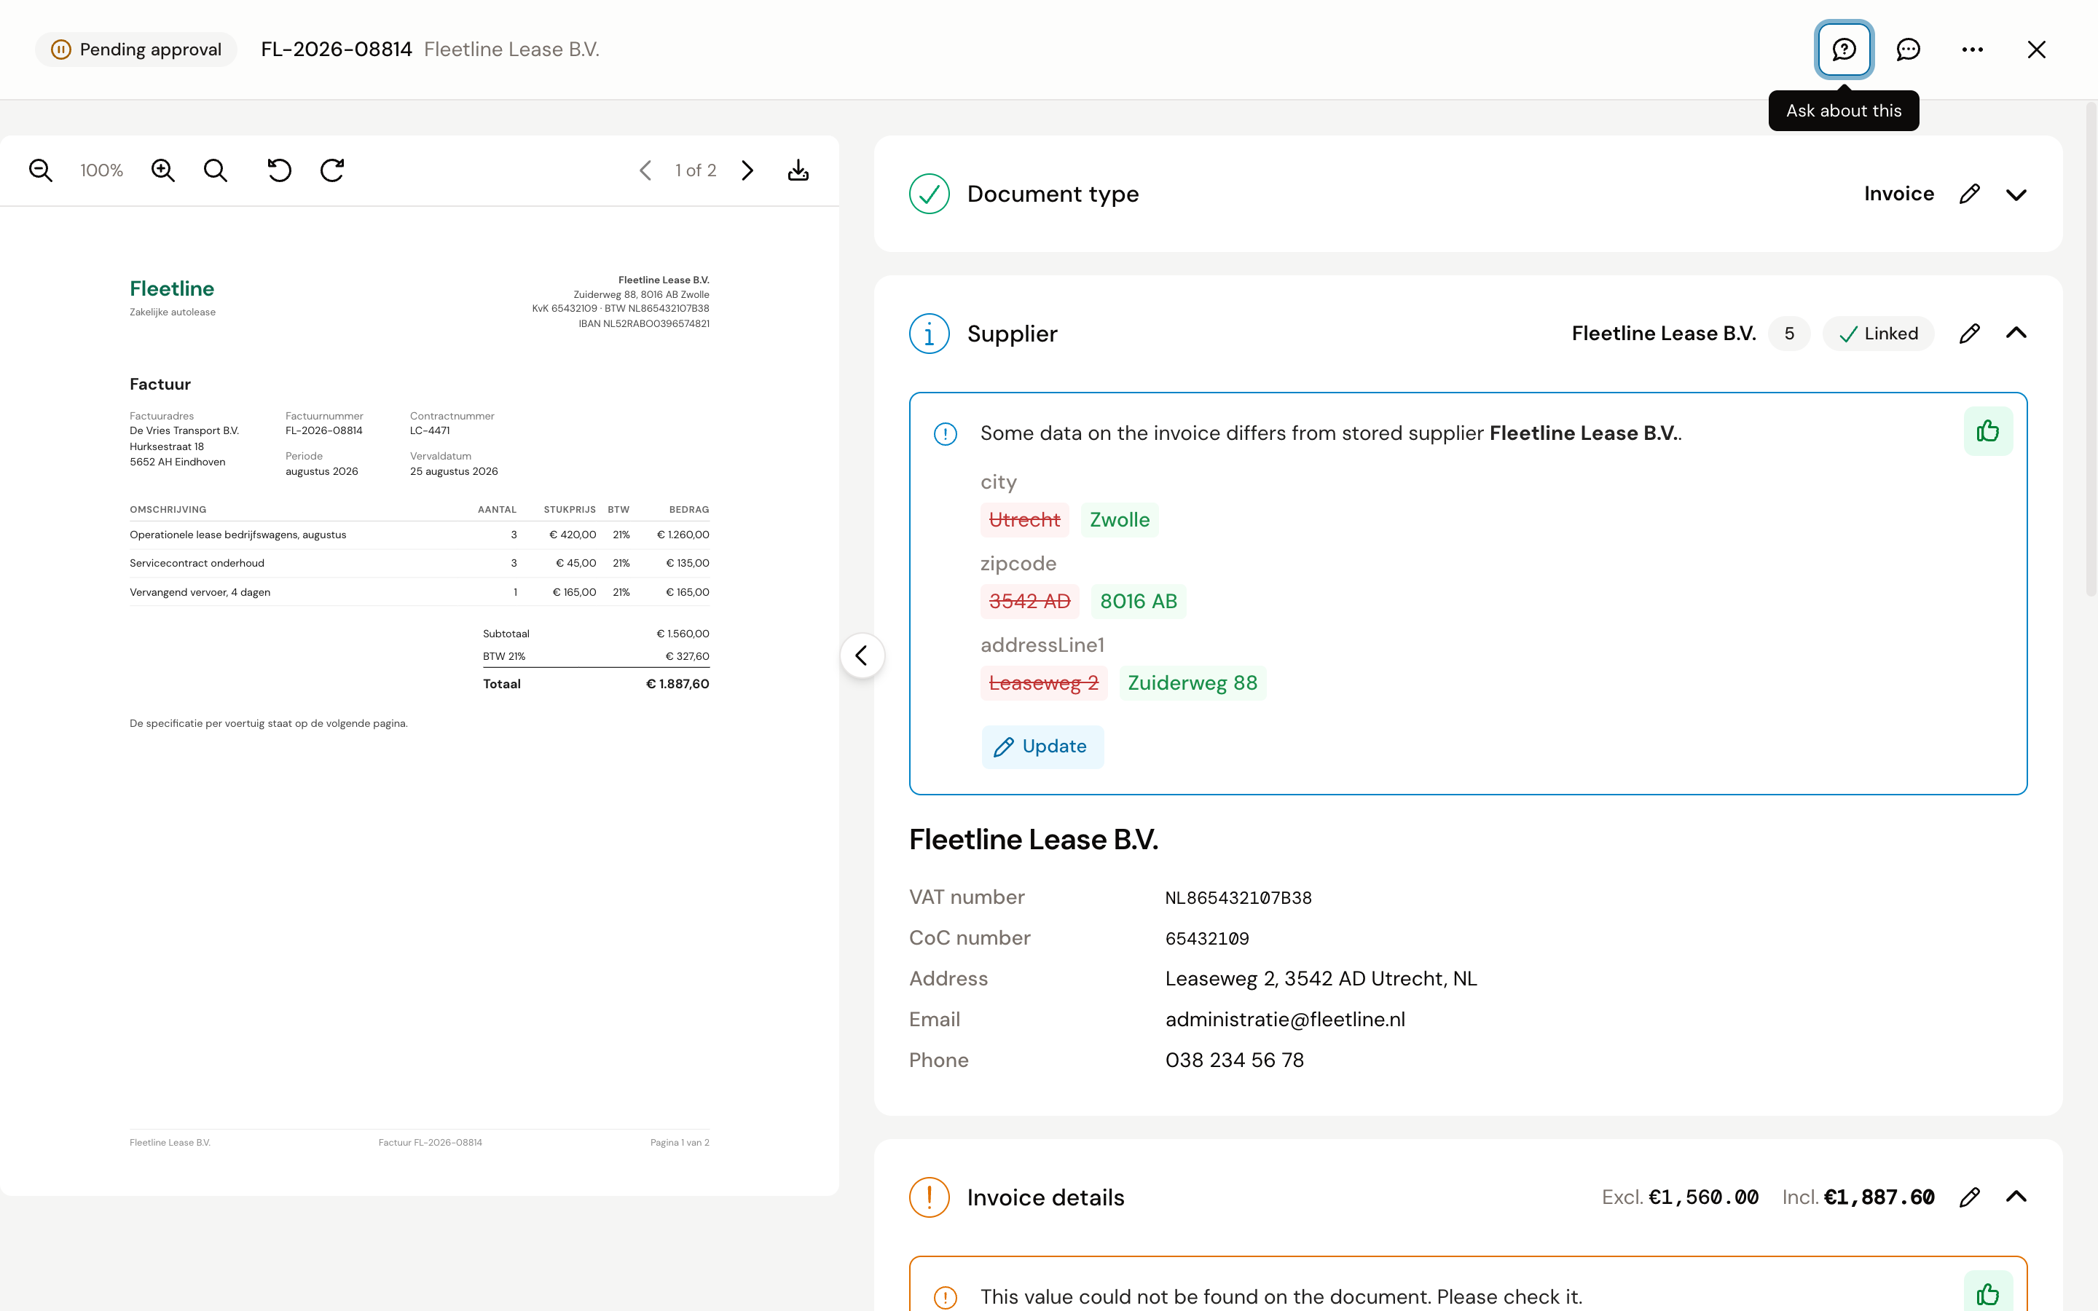Collapse the Invoice details section

point(2016,1197)
